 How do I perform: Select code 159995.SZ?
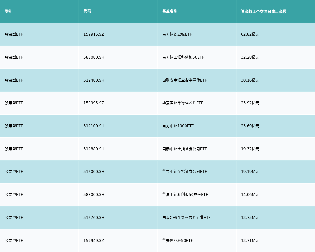(x=94, y=103)
